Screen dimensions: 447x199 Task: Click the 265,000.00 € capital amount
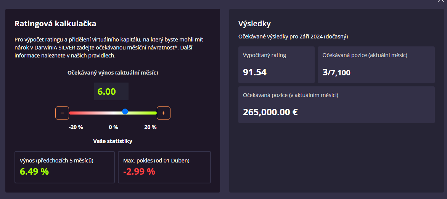click(x=270, y=112)
